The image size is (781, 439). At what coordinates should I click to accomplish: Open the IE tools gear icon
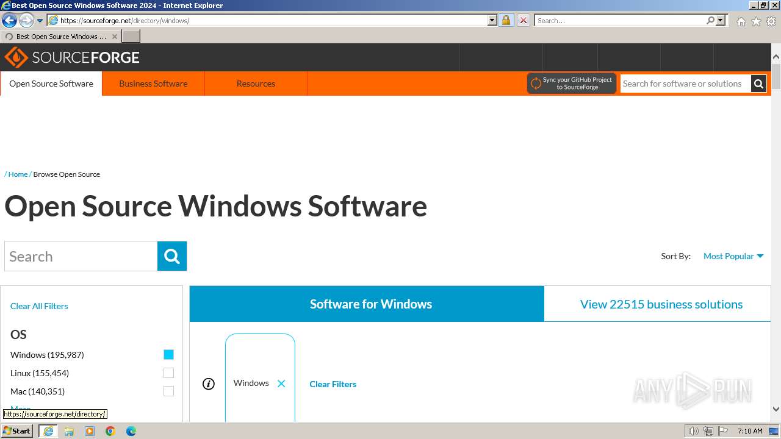[771, 21]
